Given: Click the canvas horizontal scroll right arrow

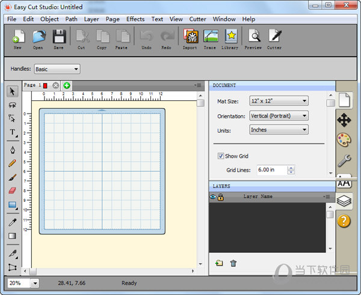Looking at the screenshot, I should click(x=193, y=271).
